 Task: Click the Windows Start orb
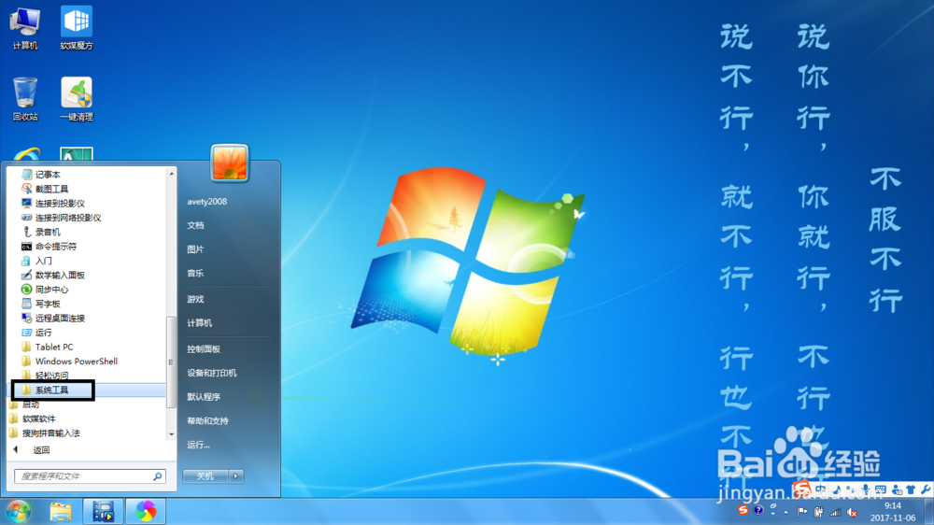tap(18, 511)
